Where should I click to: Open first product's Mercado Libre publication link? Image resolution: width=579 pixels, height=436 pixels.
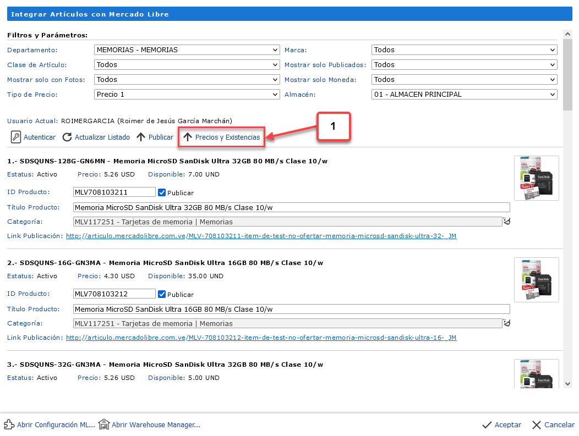[x=261, y=236]
